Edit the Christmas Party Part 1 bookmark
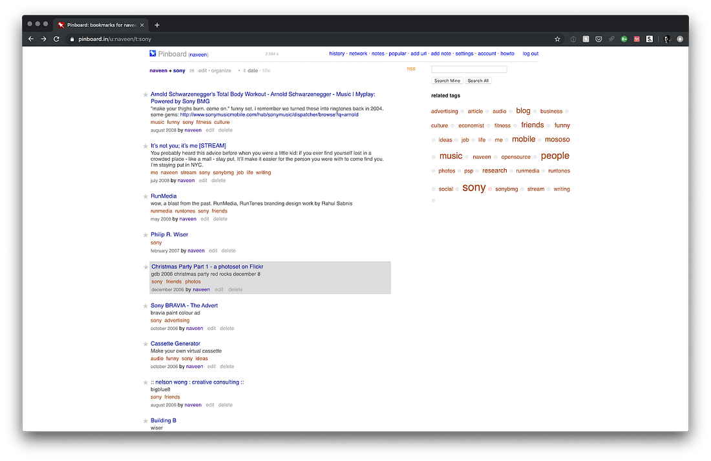This screenshot has height=461, width=711. coord(219,290)
